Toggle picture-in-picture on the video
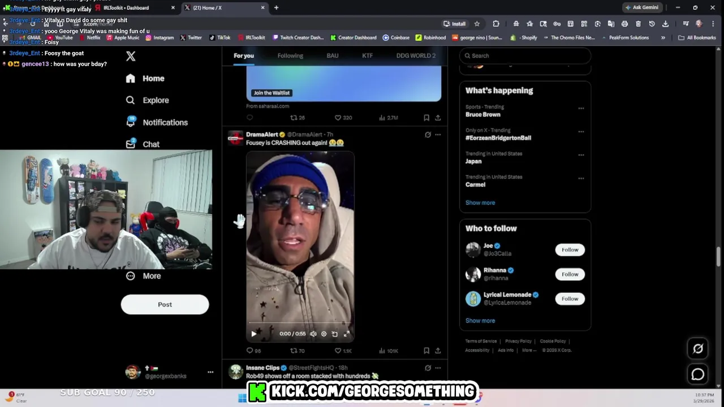Image resolution: width=724 pixels, height=407 pixels. pyautogui.click(x=334, y=334)
